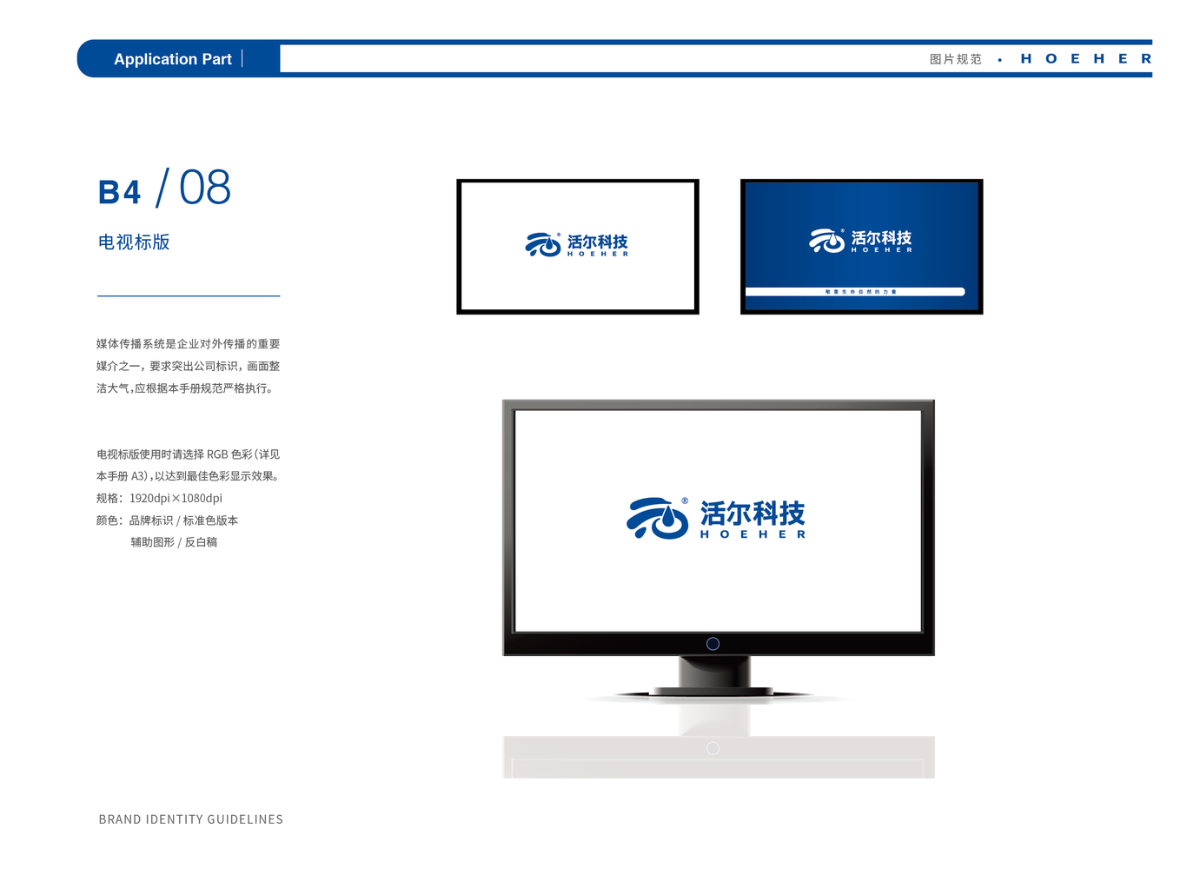Click the HOEHER wordmark in the header
The height and width of the screenshot is (875, 1187).
coord(1086,59)
